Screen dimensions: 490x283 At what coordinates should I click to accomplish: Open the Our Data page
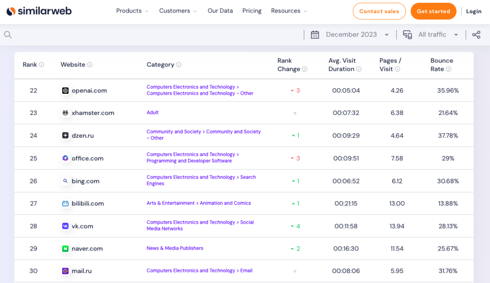coord(220,11)
